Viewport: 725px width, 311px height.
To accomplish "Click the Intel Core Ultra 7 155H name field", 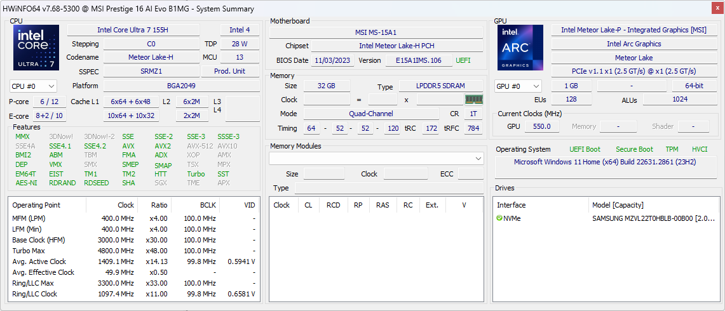I will tap(133, 30).
